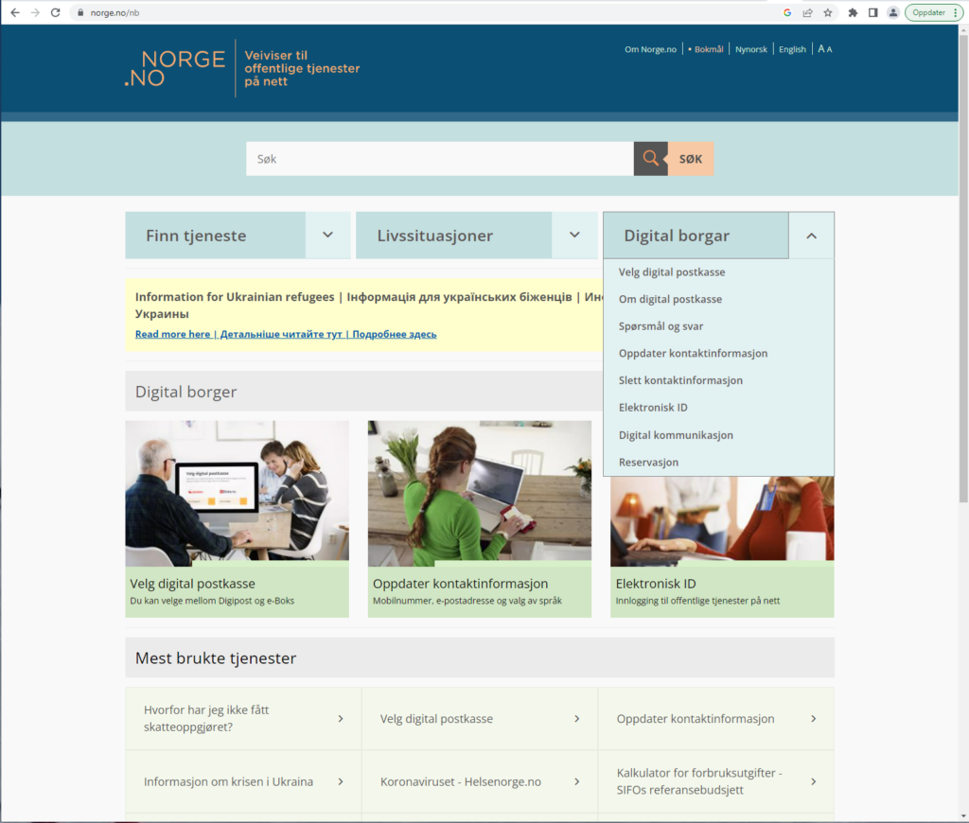The image size is (969, 823).
Task: Click the share page icon in the address bar
Action: tap(808, 12)
